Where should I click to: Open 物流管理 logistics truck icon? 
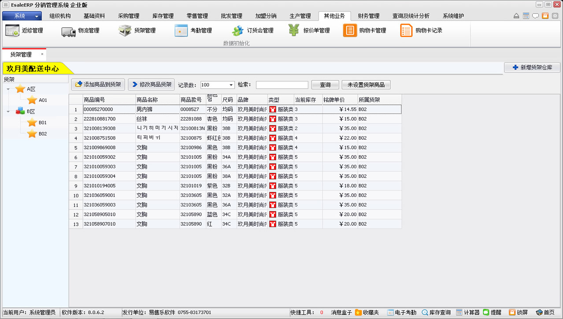(68, 31)
